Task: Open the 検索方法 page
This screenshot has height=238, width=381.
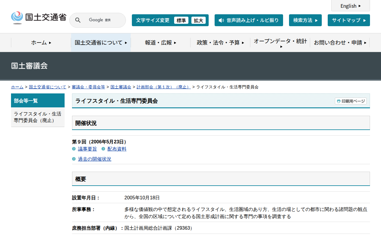Action: (x=305, y=20)
